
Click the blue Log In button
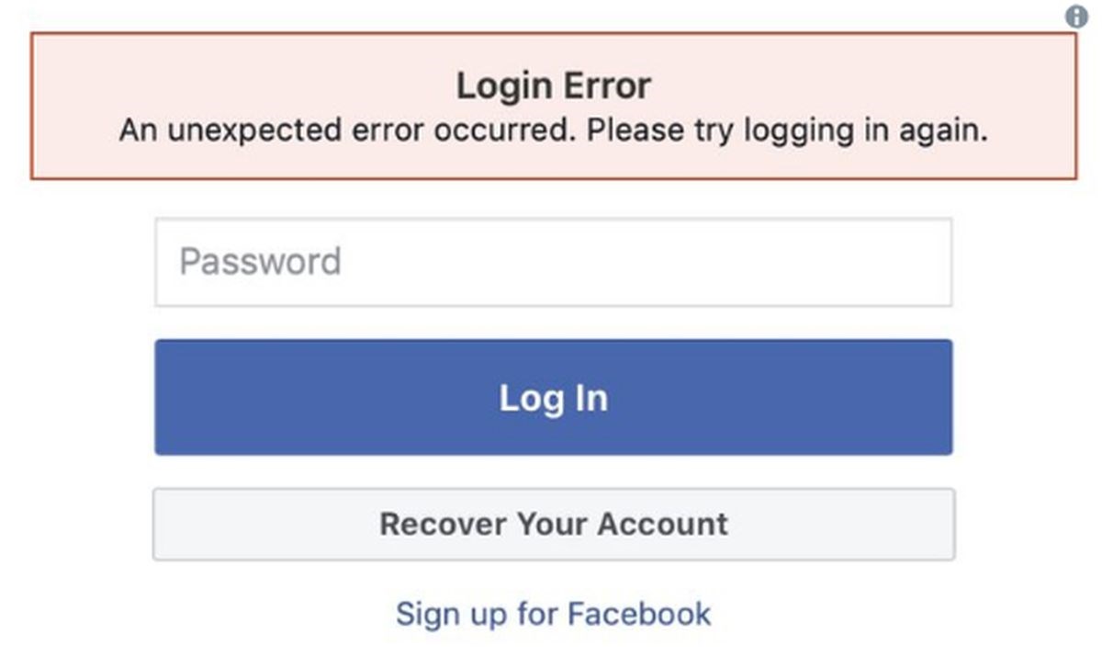point(554,397)
